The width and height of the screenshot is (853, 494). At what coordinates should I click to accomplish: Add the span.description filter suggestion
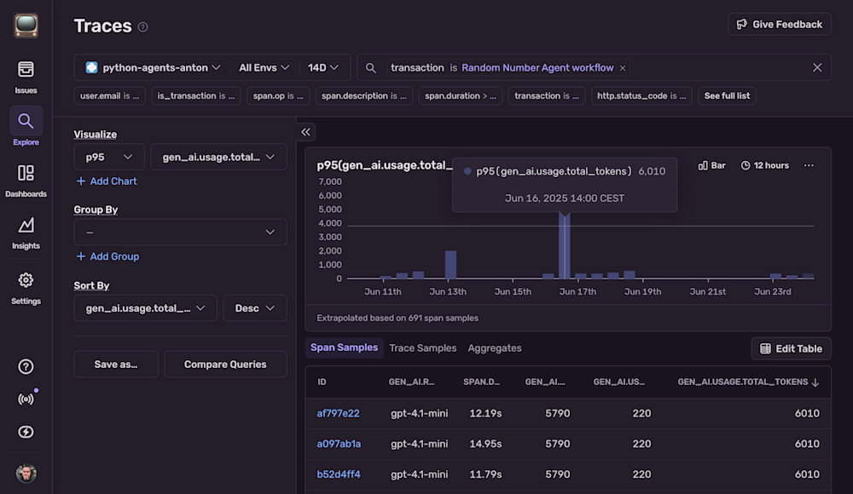coord(364,95)
